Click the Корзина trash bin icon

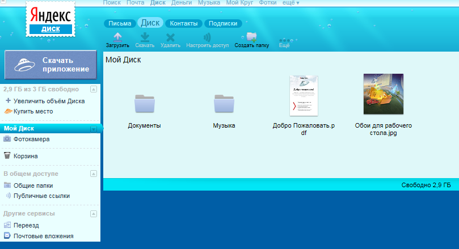[x=7, y=155]
